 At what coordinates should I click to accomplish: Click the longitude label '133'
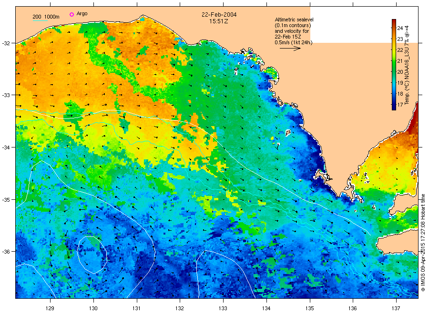(223, 308)
